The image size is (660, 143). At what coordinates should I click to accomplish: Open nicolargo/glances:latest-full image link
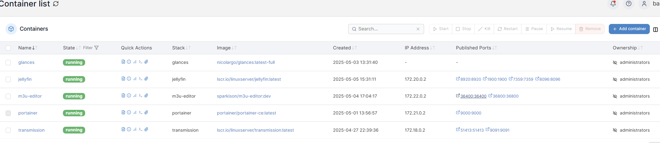click(246, 62)
